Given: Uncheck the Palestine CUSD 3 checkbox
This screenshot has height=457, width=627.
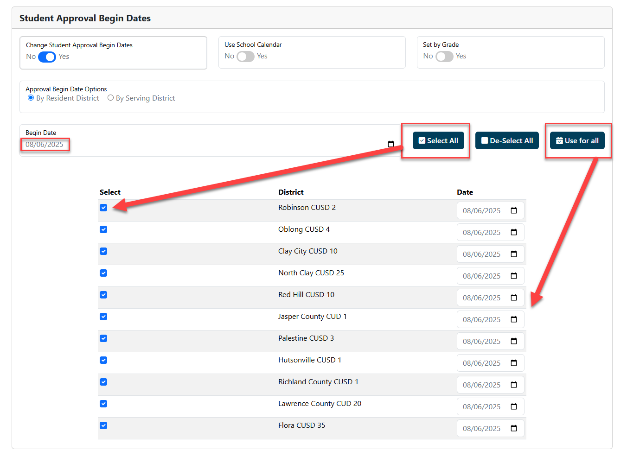Looking at the screenshot, I should (x=103, y=338).
